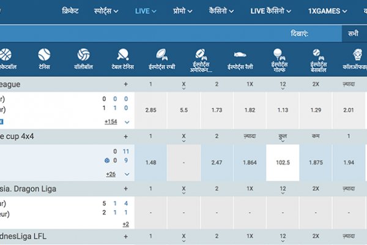The height and width of the screenshot is (245, 367).
Task: Open the +2 more markets link
Action: coord(125,224)
